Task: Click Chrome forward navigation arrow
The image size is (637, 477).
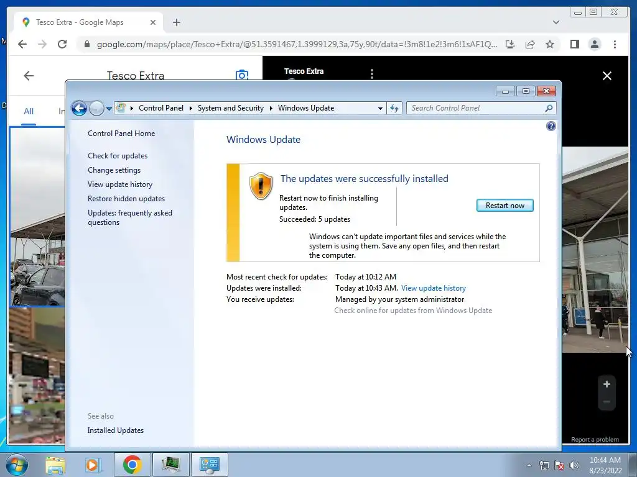Action: [42, 44]
